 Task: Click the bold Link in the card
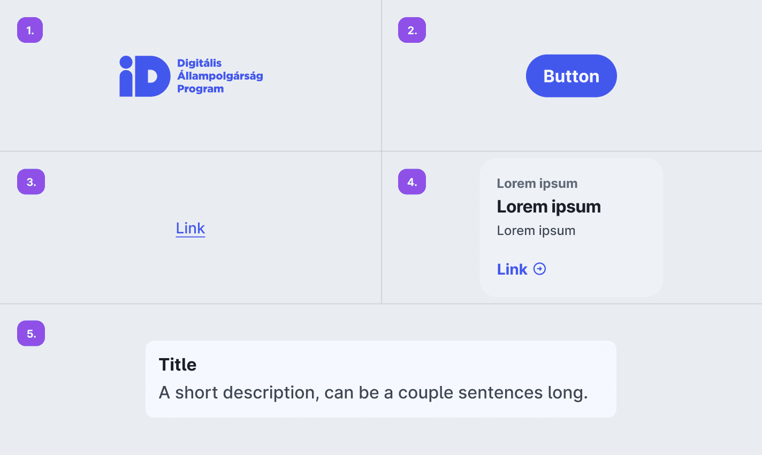[512, 269]
